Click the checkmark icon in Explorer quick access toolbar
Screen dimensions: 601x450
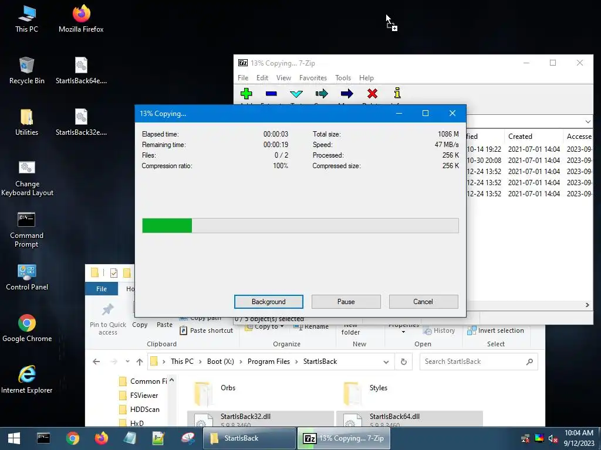tap(114, 273)
